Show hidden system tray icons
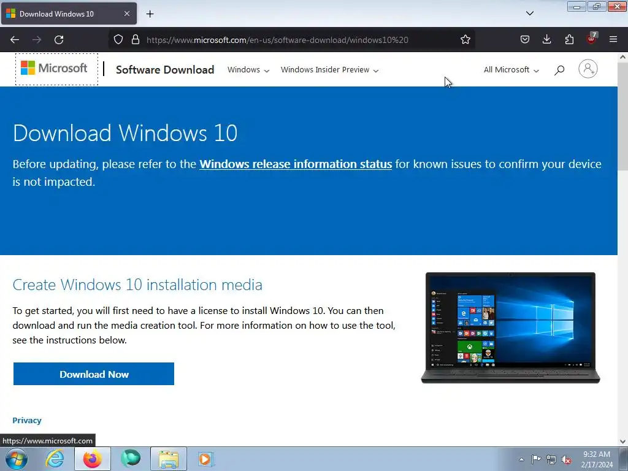Screen dimensions: 628x471 (x=521, y=459)
